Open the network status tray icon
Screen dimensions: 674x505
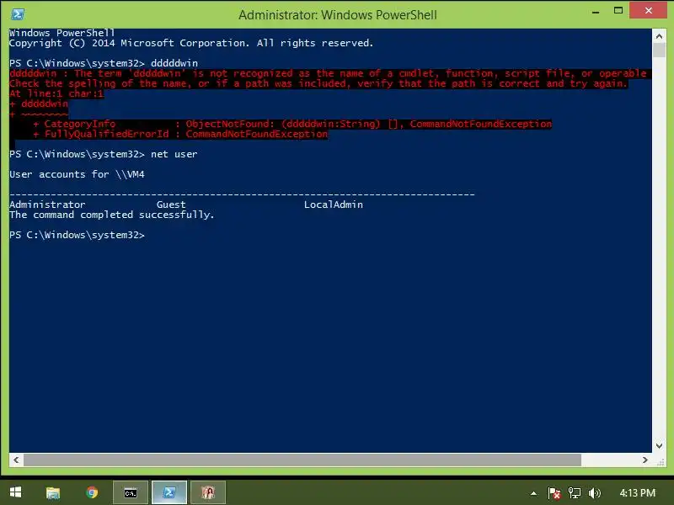(x=575, y=493)
